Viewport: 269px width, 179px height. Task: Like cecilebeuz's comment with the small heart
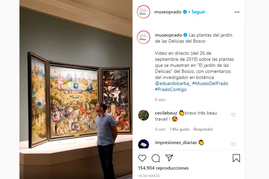click(233, 115)
